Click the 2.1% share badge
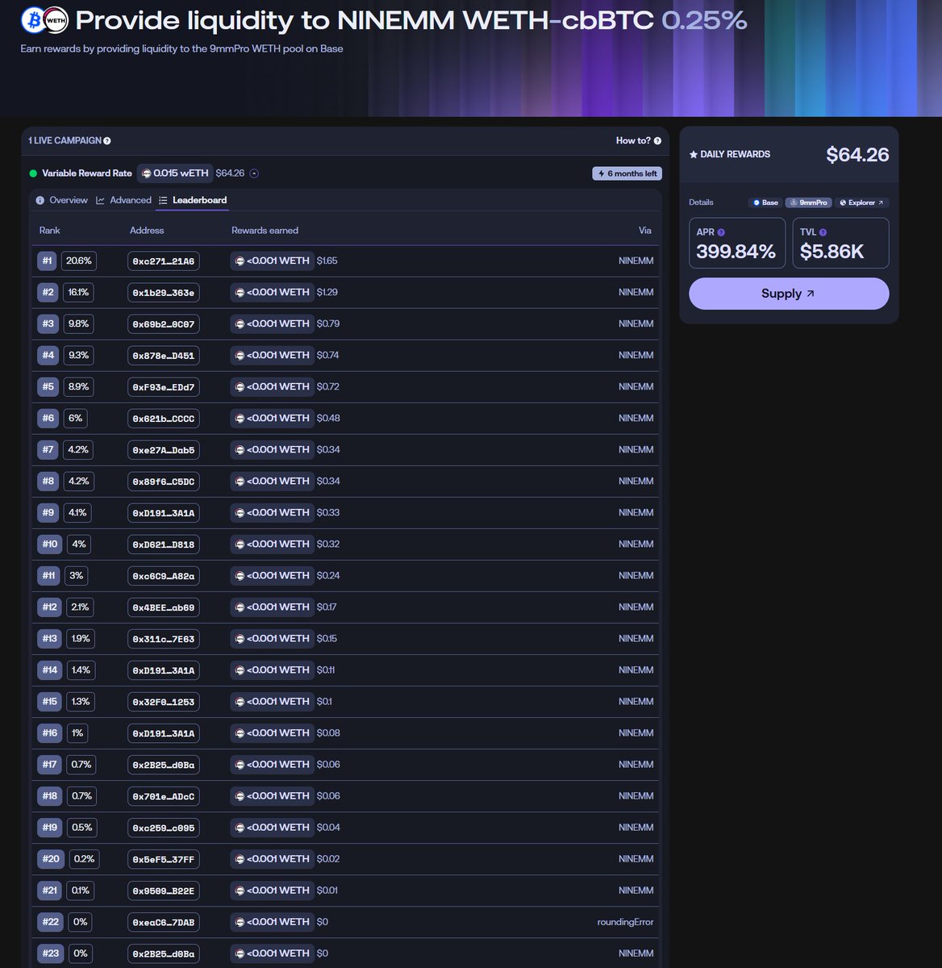Image resolution: width=942 pixels, height=968 pixels. [80, 607]
